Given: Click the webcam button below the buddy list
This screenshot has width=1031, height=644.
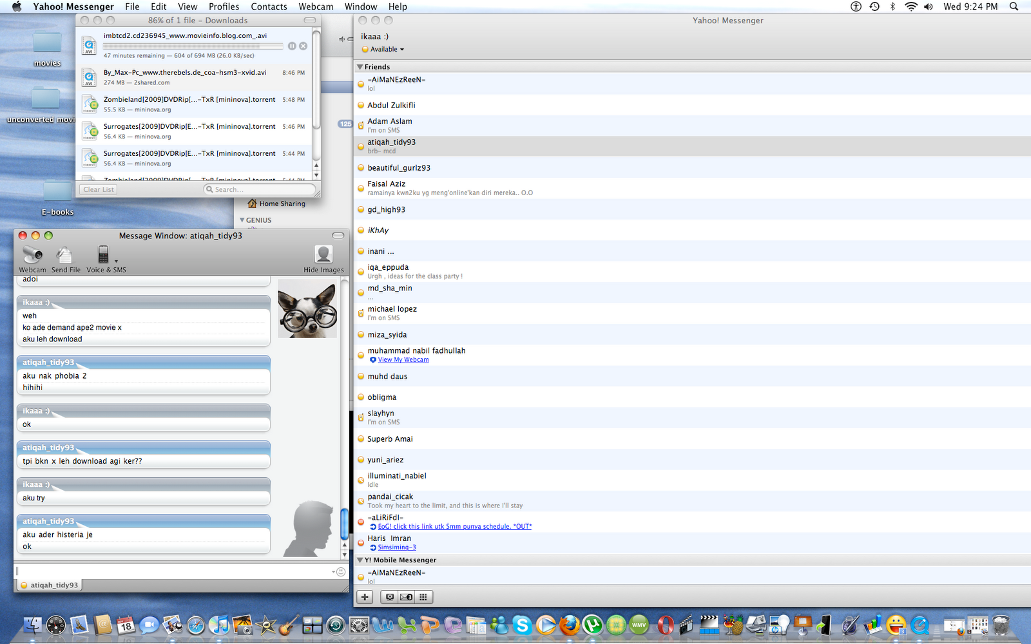Looking at the screenshot, I should click(x=390, y=597).
